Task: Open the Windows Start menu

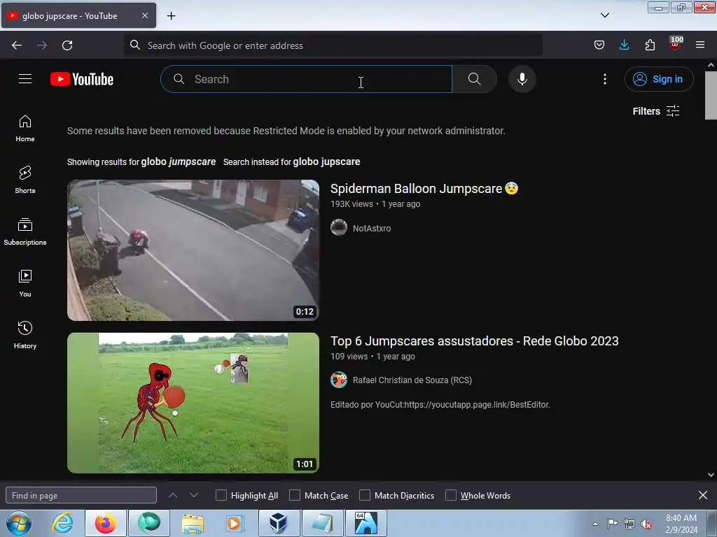Action: 18,523
